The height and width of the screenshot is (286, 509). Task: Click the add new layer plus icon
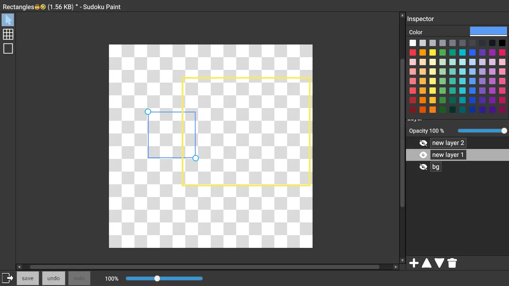coord(414,263)
